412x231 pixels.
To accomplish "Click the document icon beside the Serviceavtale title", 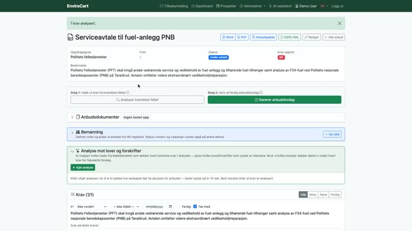I will click(x=70, y=37).
